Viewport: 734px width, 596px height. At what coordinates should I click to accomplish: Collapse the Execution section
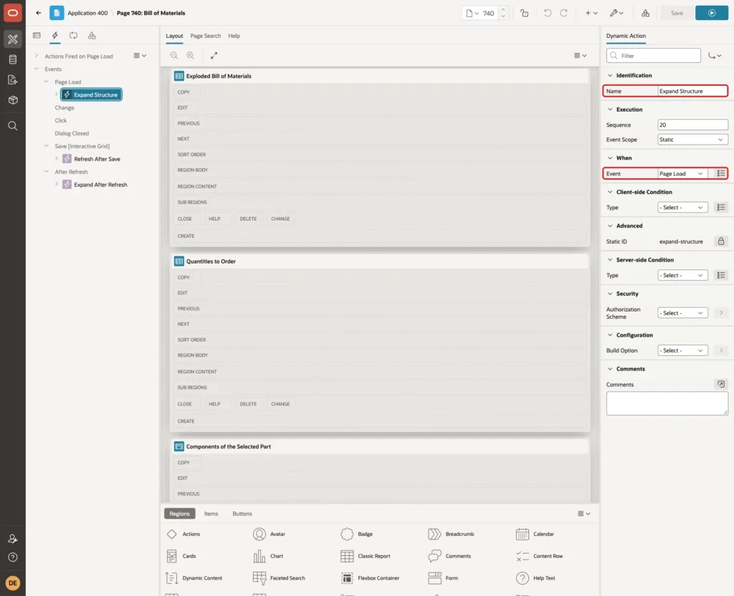coord(610,110)
